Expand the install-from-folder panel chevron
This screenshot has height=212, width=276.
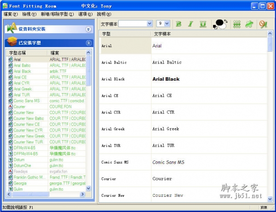pyautogui.click(x=88, y=29)
